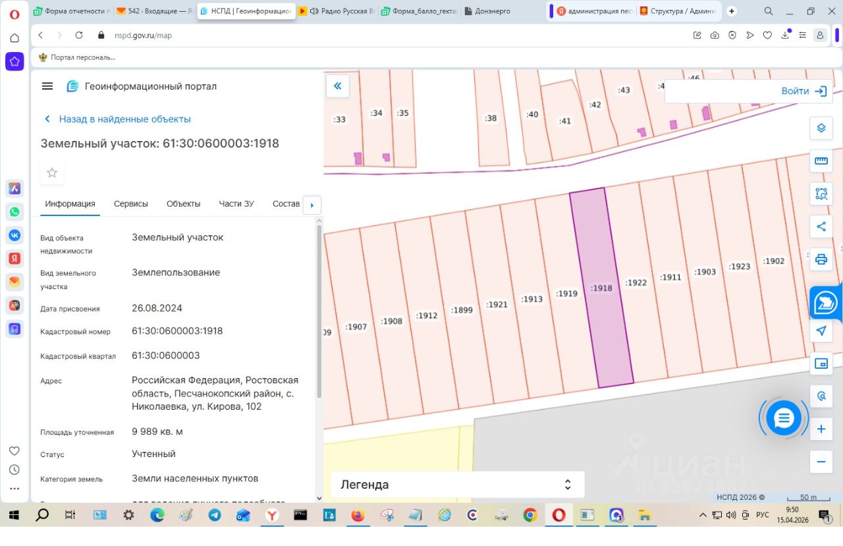Open a new browser tab

pyautogui.click(x=732, y=11)
